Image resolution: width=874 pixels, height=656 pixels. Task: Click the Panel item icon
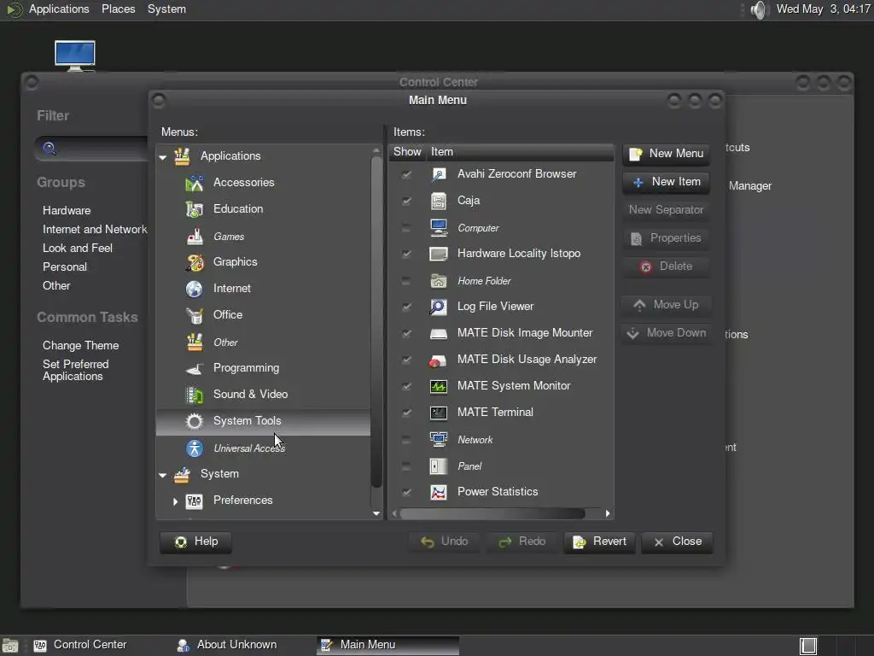coord(439,466)
